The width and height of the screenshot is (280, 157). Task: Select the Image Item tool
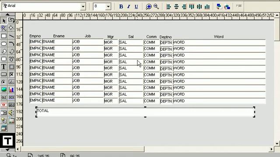(4, 90)
